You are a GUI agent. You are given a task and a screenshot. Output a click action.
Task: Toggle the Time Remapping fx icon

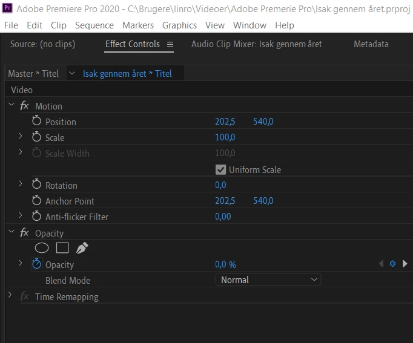(24, 296)
